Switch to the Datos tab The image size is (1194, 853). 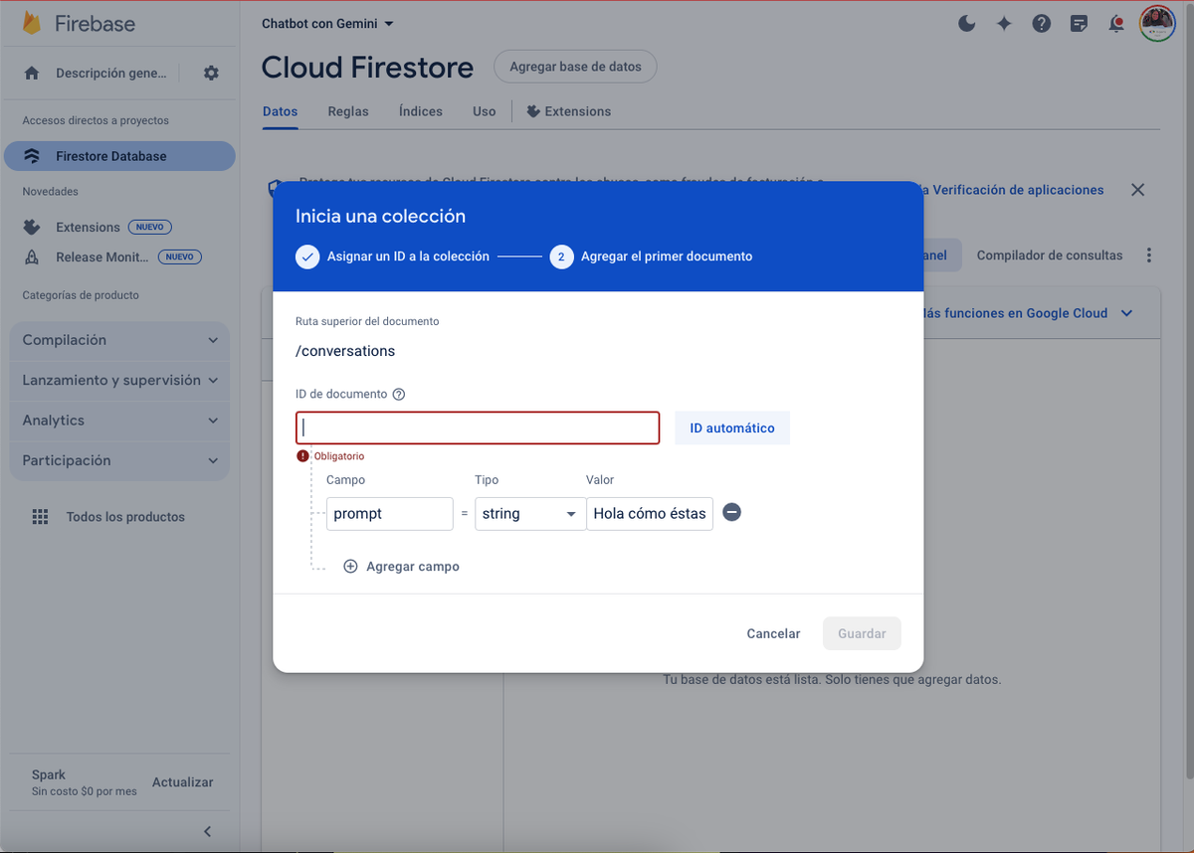280,111
